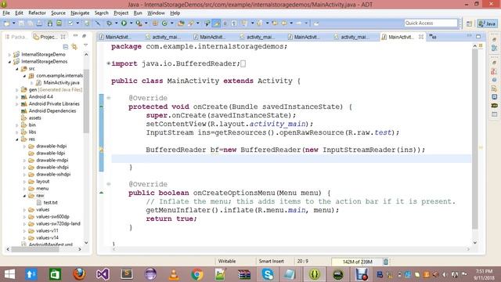Maximize the editor area
Image resolution: width=501 pixels, height=282 pixels.
(x=478, y=37)
